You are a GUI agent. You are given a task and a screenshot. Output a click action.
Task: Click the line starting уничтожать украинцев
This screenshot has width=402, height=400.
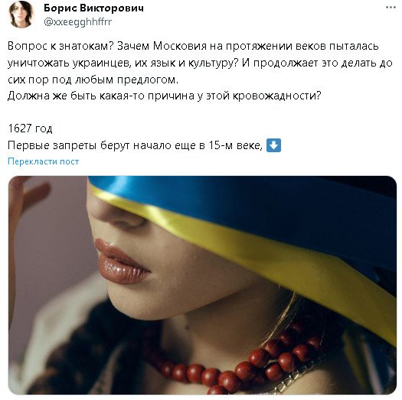[x=200, y=63]
